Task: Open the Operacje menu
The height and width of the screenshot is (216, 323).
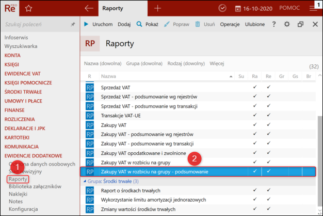Action: point(230,24)
